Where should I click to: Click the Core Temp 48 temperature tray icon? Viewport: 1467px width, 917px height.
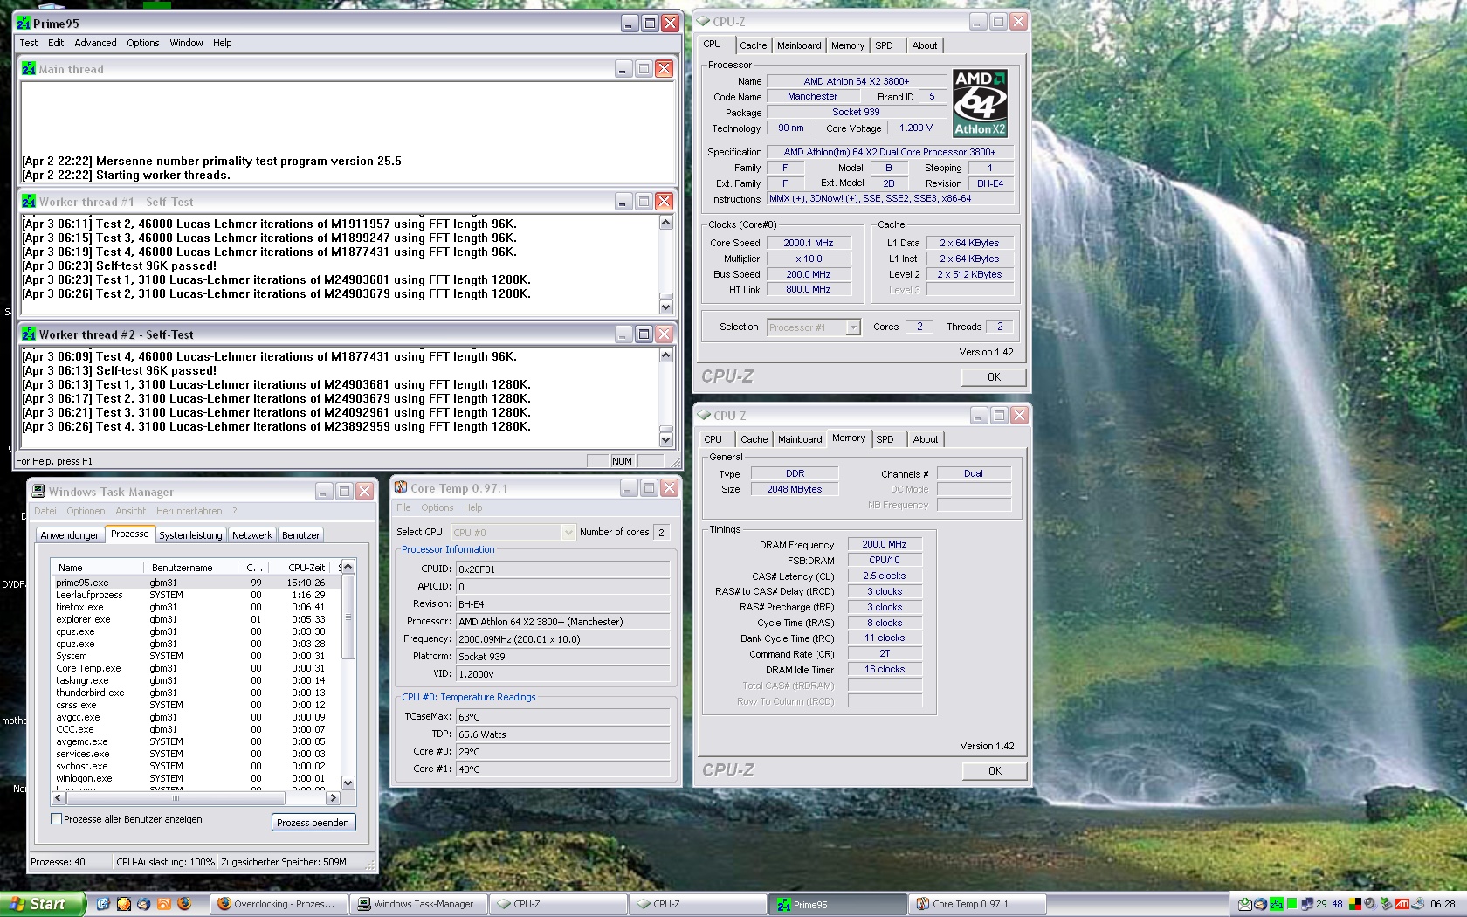1337,904
